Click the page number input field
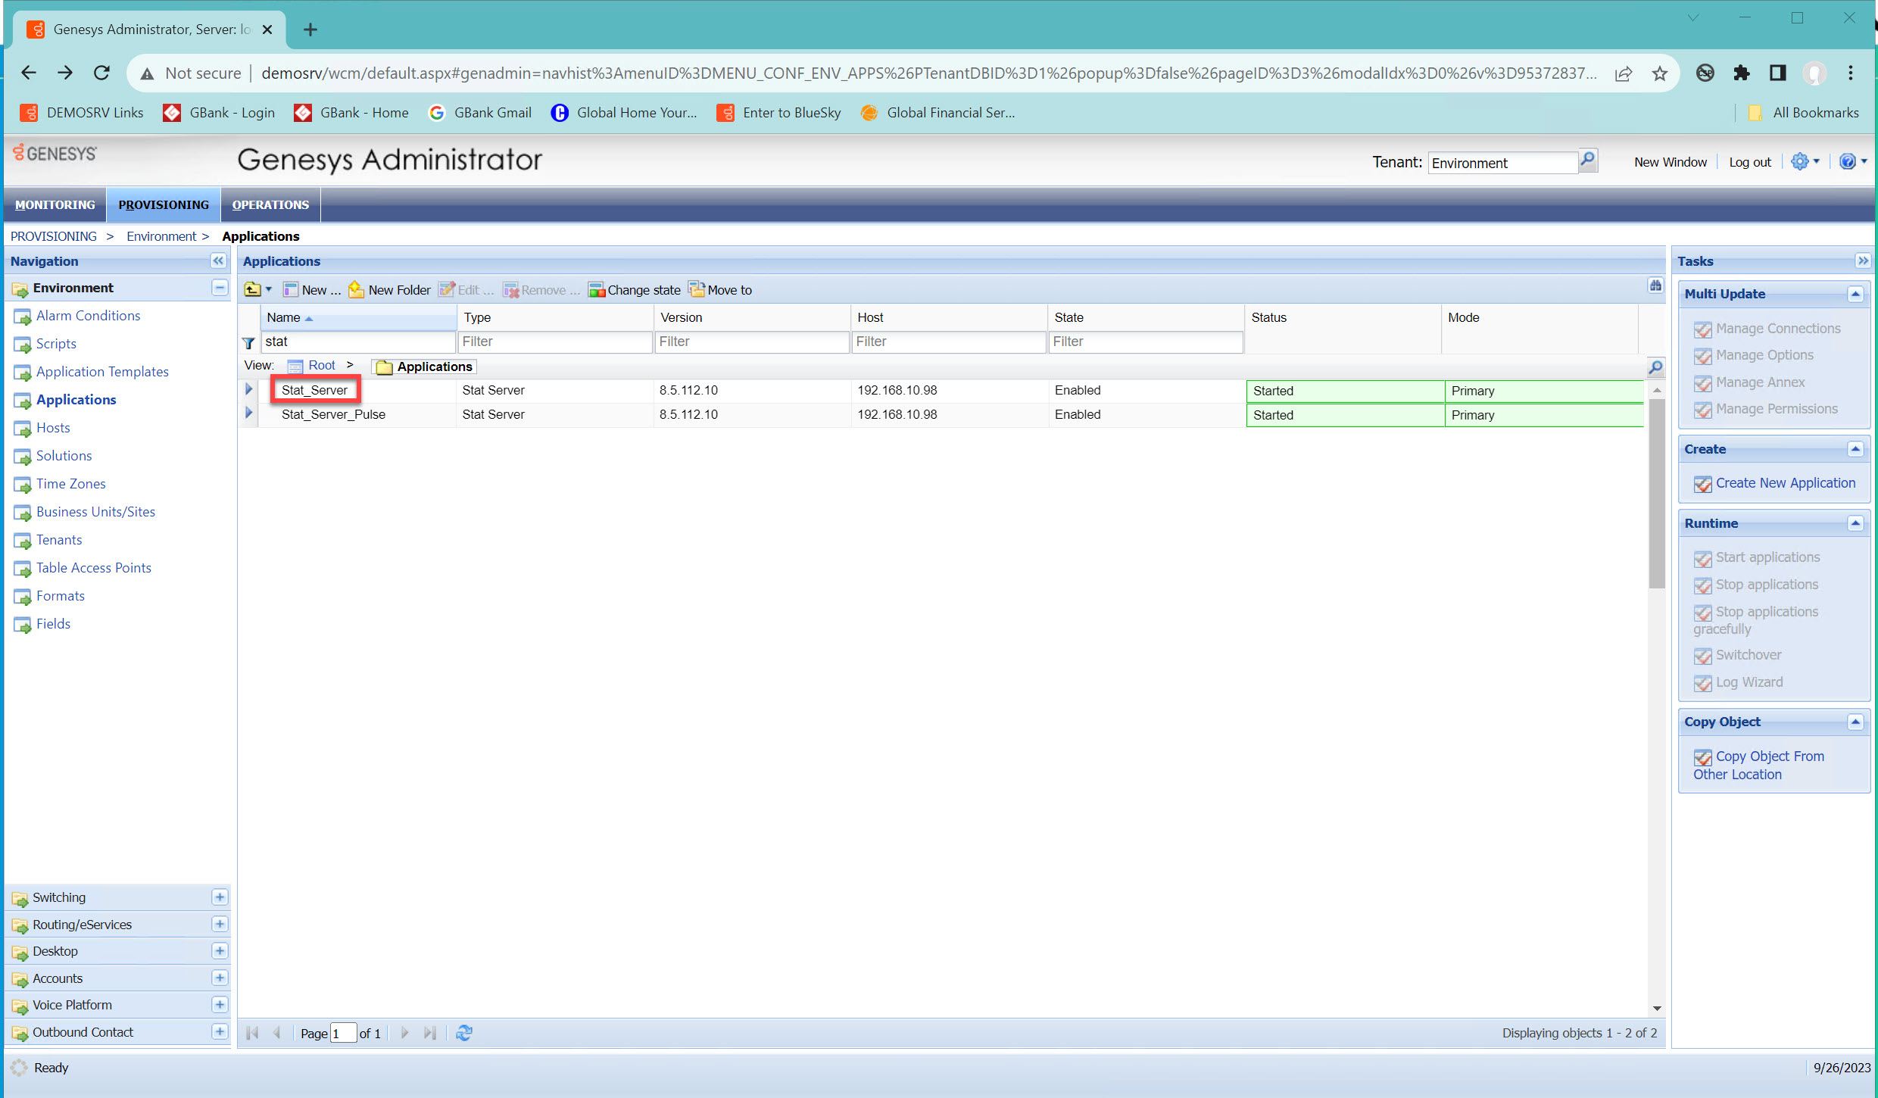The height and width of the screenshot is (1098, 1878). point(343,1033)
